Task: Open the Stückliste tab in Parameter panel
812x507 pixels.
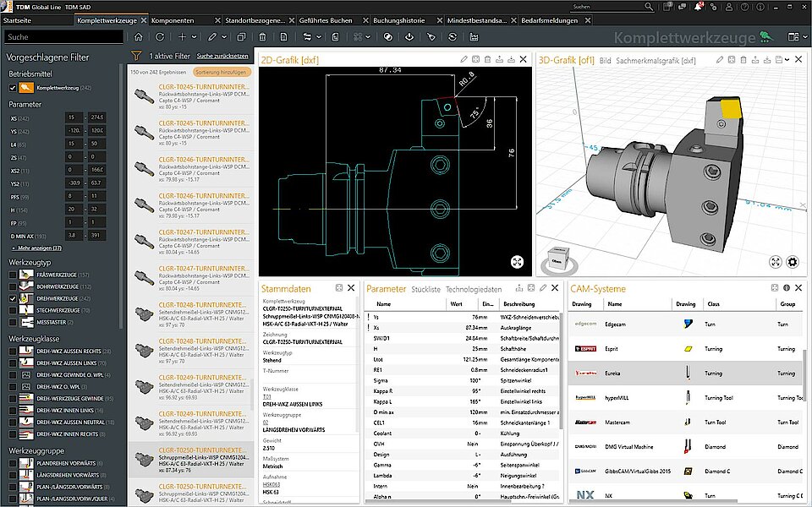Action: pos(425,289)
